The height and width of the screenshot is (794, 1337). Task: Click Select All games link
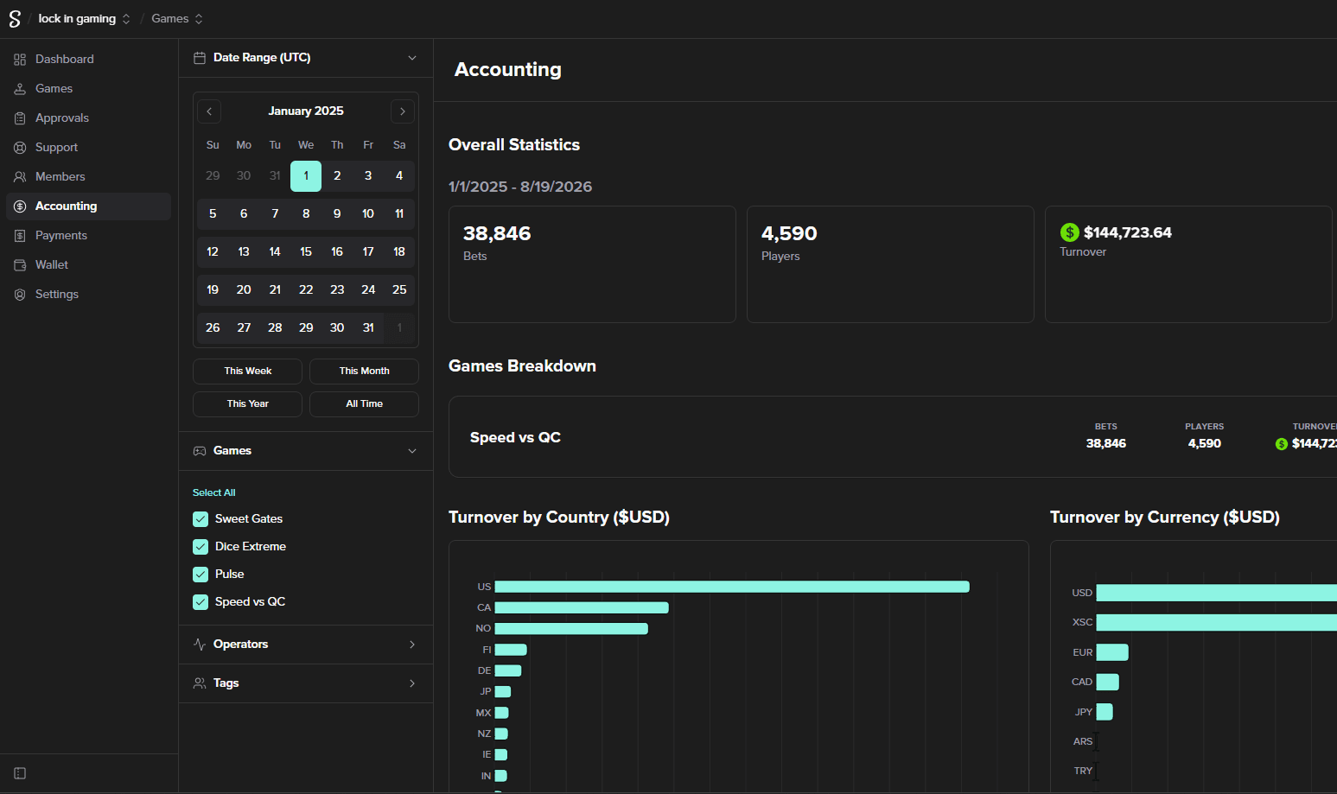tap(214, 492)
